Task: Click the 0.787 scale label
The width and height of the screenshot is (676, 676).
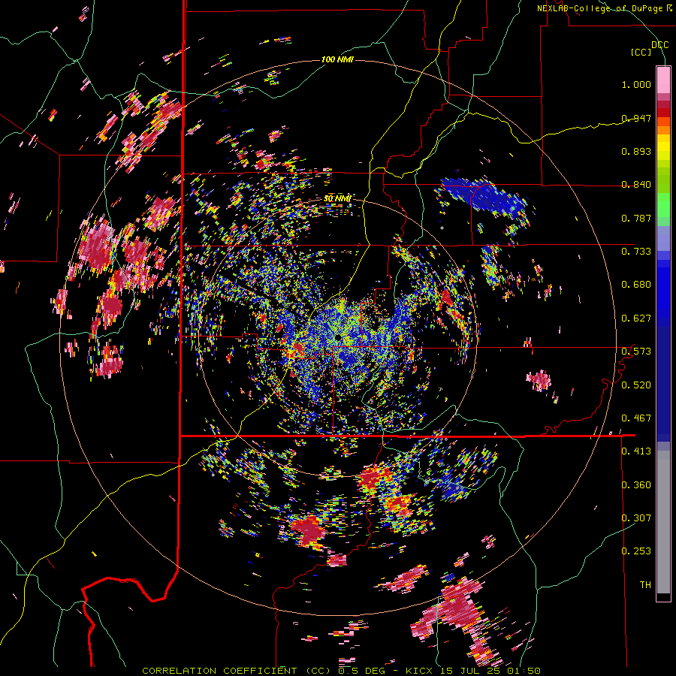Action: point(636,218)
